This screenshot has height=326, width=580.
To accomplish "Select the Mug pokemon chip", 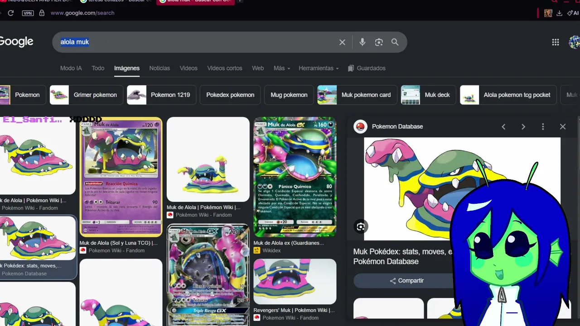I will click(x=289, y=95).
